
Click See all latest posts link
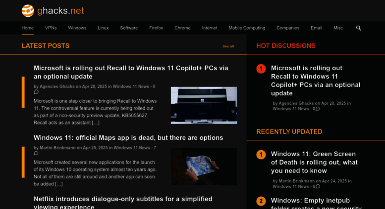tap(228, 46)
